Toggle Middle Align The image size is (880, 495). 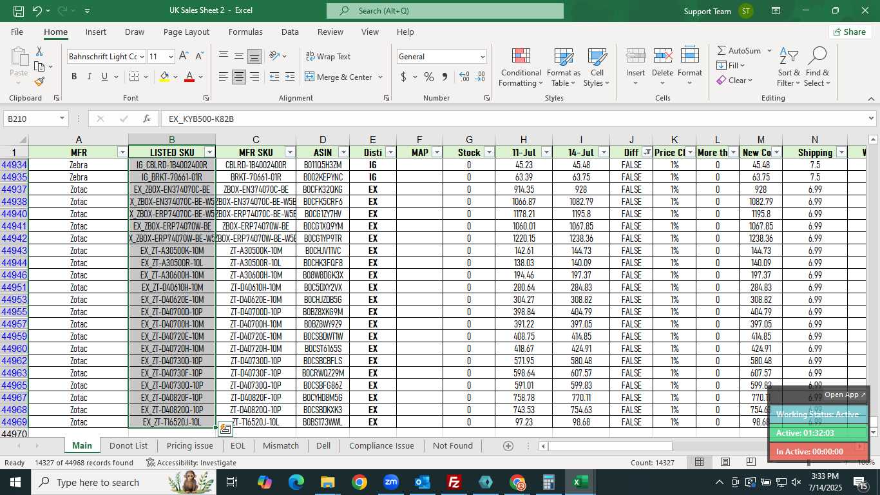(x=239, y=56)
